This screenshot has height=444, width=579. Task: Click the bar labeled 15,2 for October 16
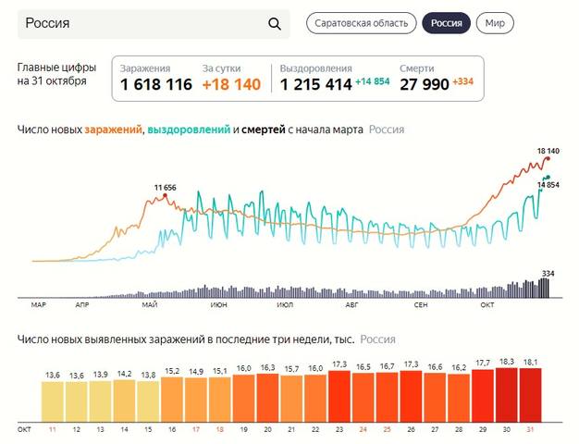[172, 398]
